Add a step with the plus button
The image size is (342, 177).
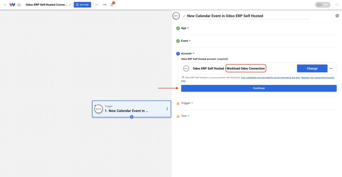[x=132, y=117]
